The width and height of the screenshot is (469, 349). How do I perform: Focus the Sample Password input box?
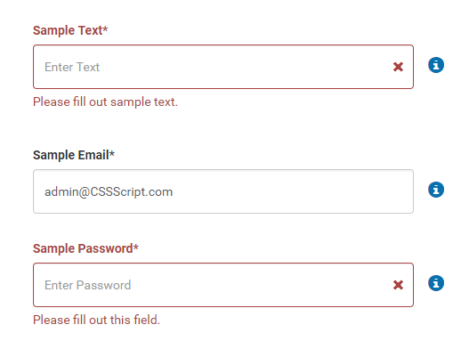tap(223, 285)
